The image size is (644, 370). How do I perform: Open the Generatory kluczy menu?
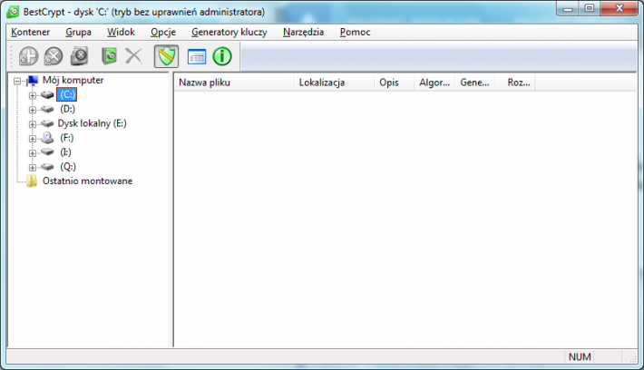(x=229, y=32)
